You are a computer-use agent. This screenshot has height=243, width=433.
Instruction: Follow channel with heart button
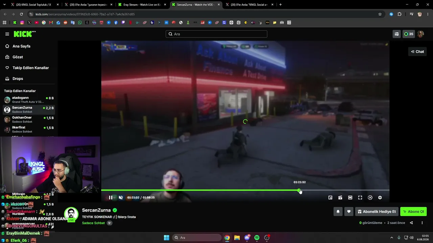pos(349,212)
